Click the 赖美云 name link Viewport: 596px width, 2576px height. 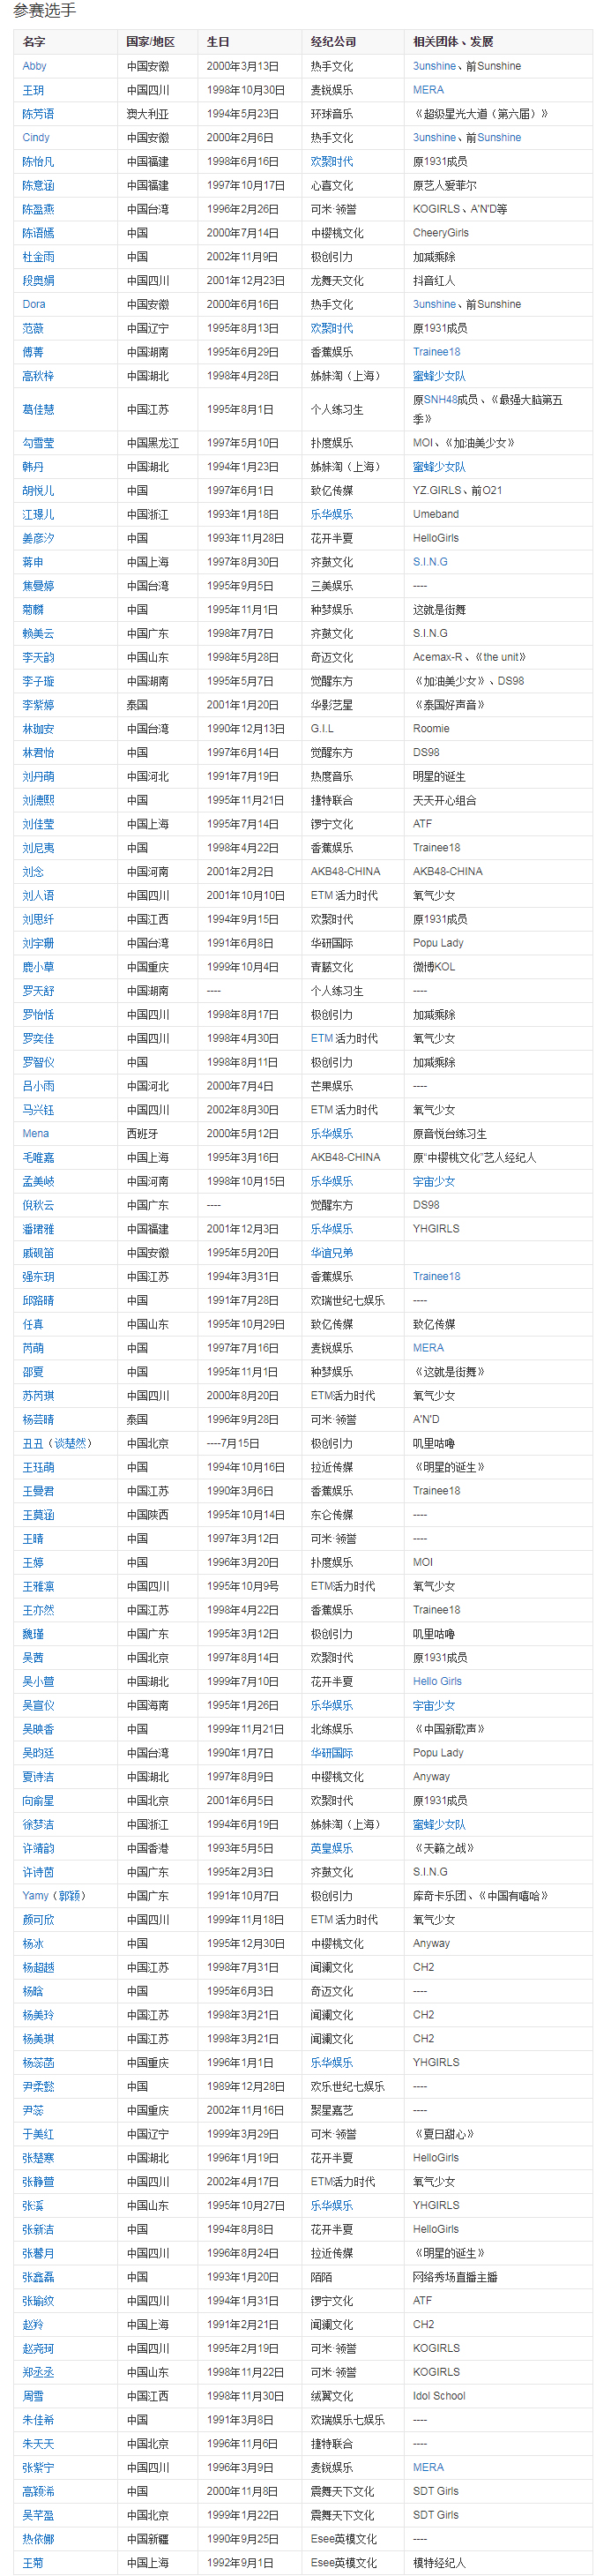[x=38, y=633]
